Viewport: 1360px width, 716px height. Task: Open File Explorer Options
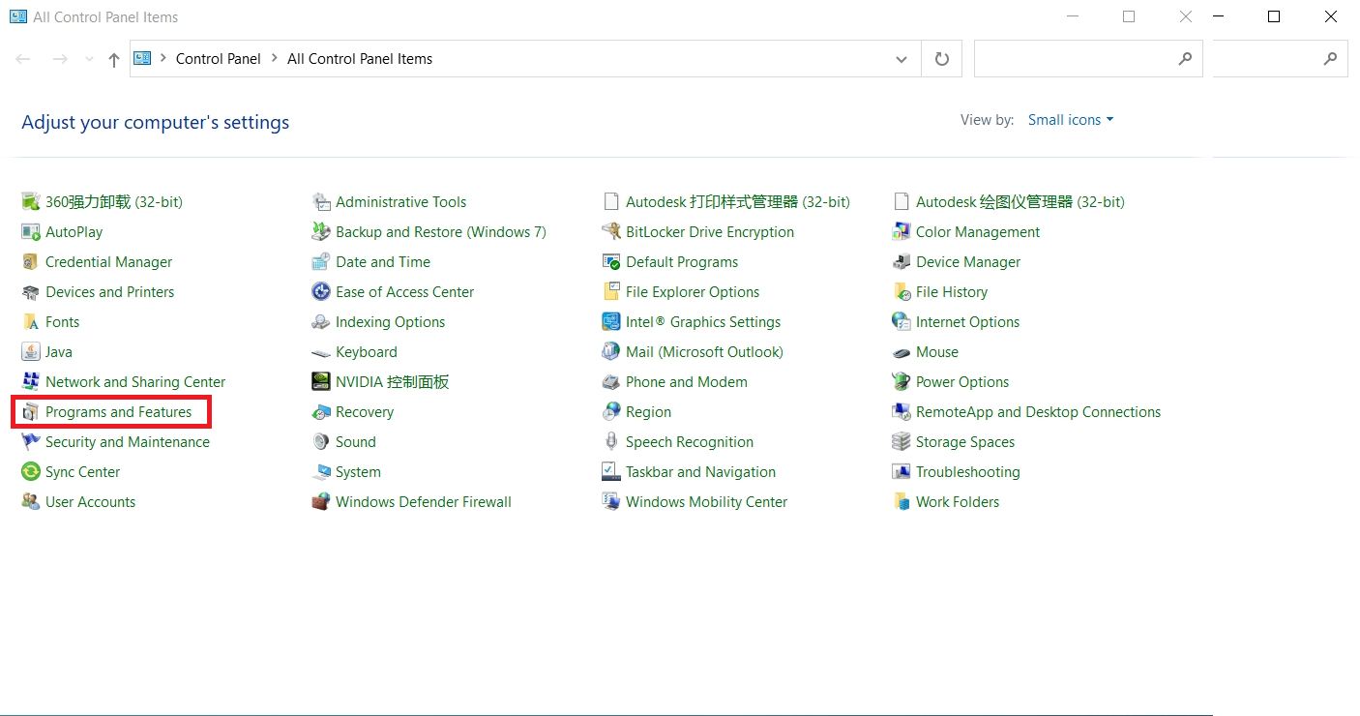click(693, 291)
